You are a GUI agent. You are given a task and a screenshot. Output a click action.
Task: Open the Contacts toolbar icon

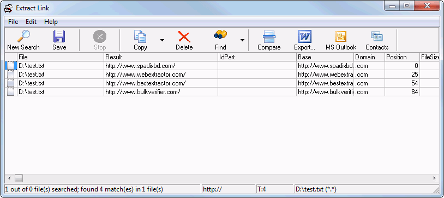377,40
